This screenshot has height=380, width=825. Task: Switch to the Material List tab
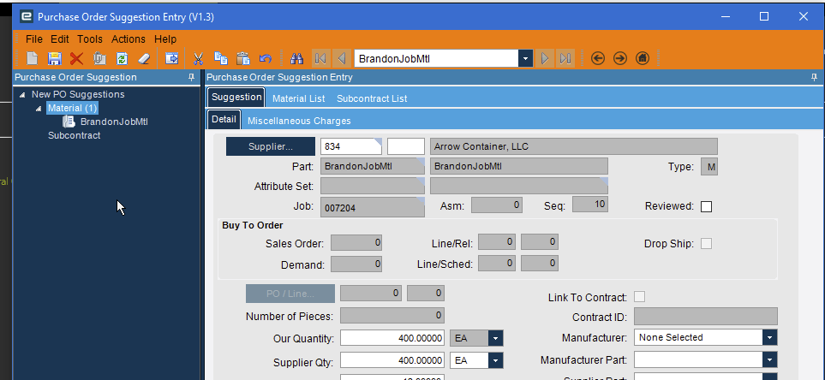pos(298,98)
